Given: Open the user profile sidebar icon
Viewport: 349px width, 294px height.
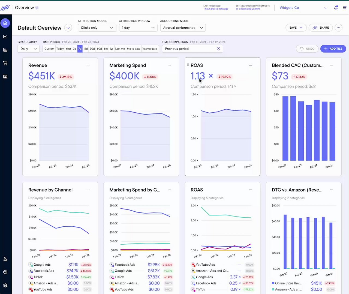Looking at the screenshot, I should click(5, 259).
